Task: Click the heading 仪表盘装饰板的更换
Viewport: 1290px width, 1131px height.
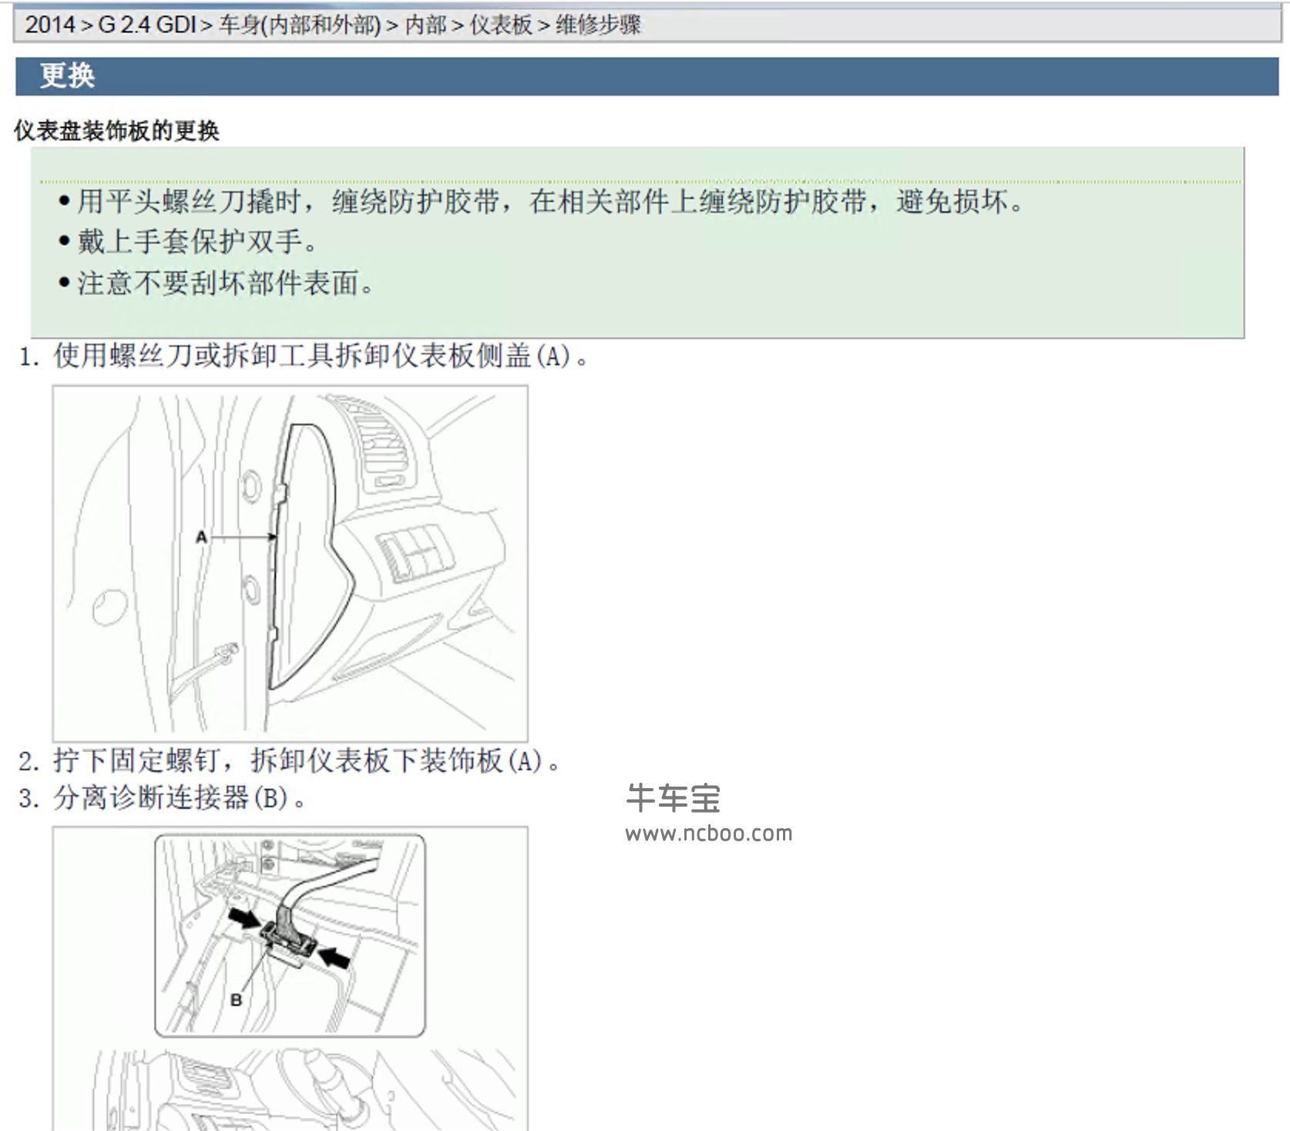Action: (x=117, y=131)
